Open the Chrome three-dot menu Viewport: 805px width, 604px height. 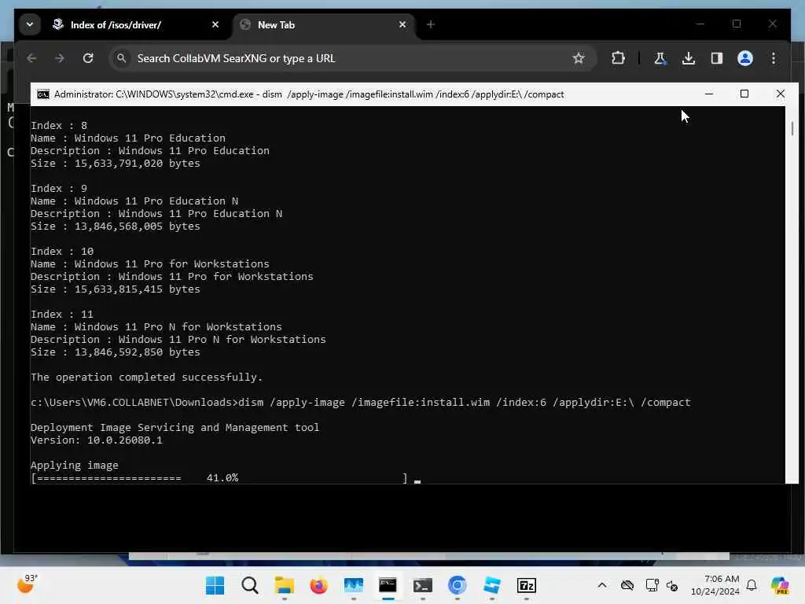(774, 58)
